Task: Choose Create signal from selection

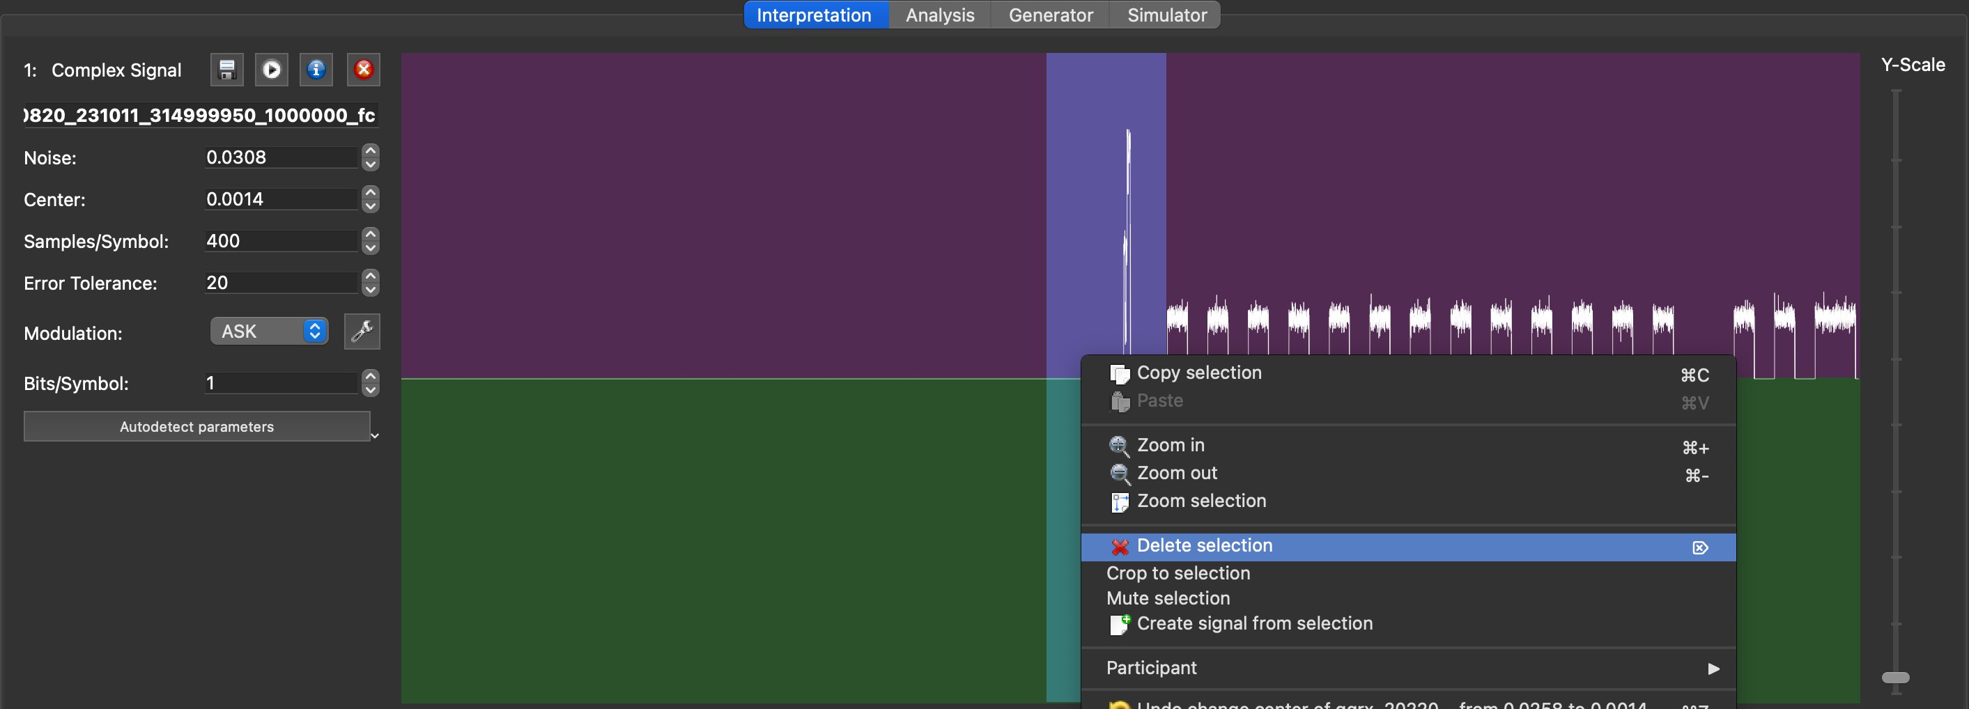Action: (x=1408, y=624)
